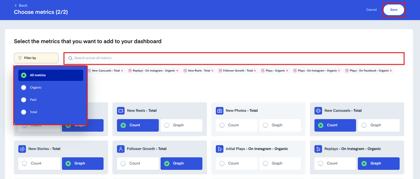Remove the New Reels - Total tag

pyautogui.click(x=212, y=71)
